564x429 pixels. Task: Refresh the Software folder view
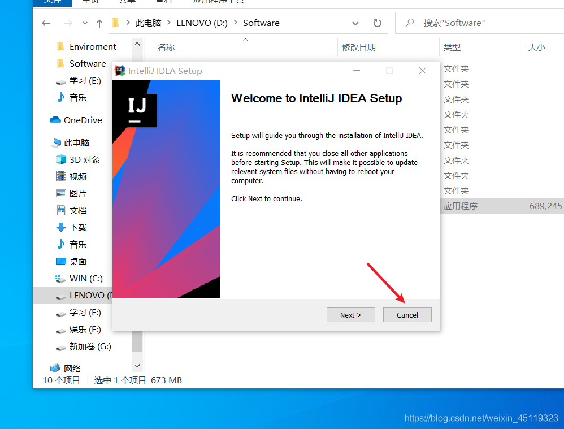pyautogui.click(x=378, y=23)
